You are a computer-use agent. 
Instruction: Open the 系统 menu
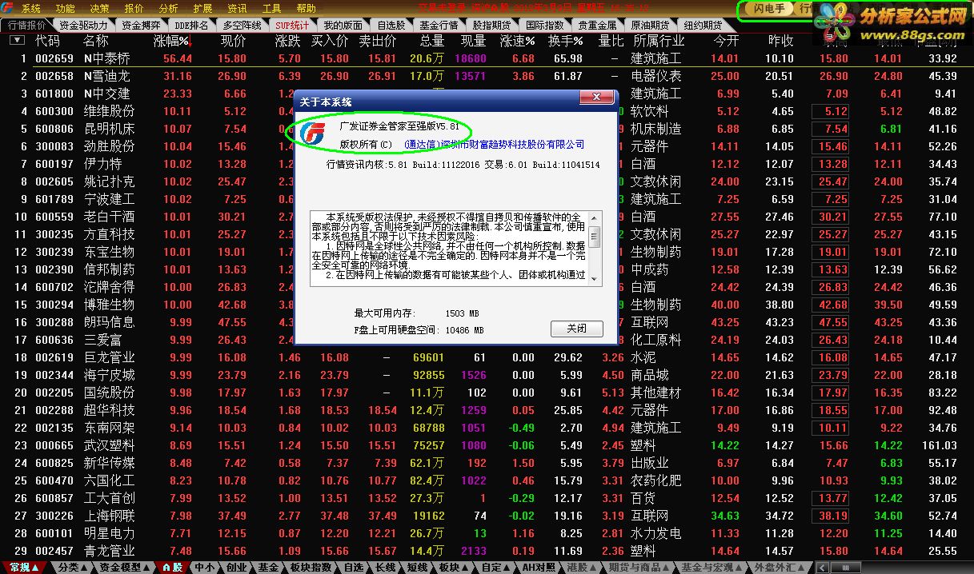[x=31, y=9]
